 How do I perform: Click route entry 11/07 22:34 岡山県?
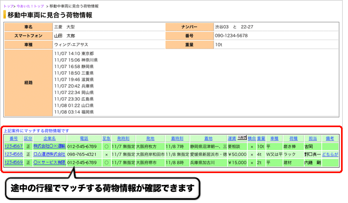(74, 92)
